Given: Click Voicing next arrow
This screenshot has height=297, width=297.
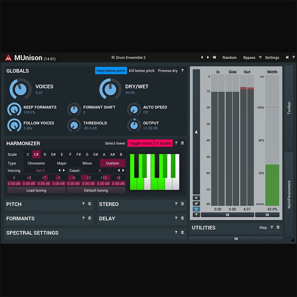Looking at the screenshot, I should pyautogui.click(x=64, y=170).
